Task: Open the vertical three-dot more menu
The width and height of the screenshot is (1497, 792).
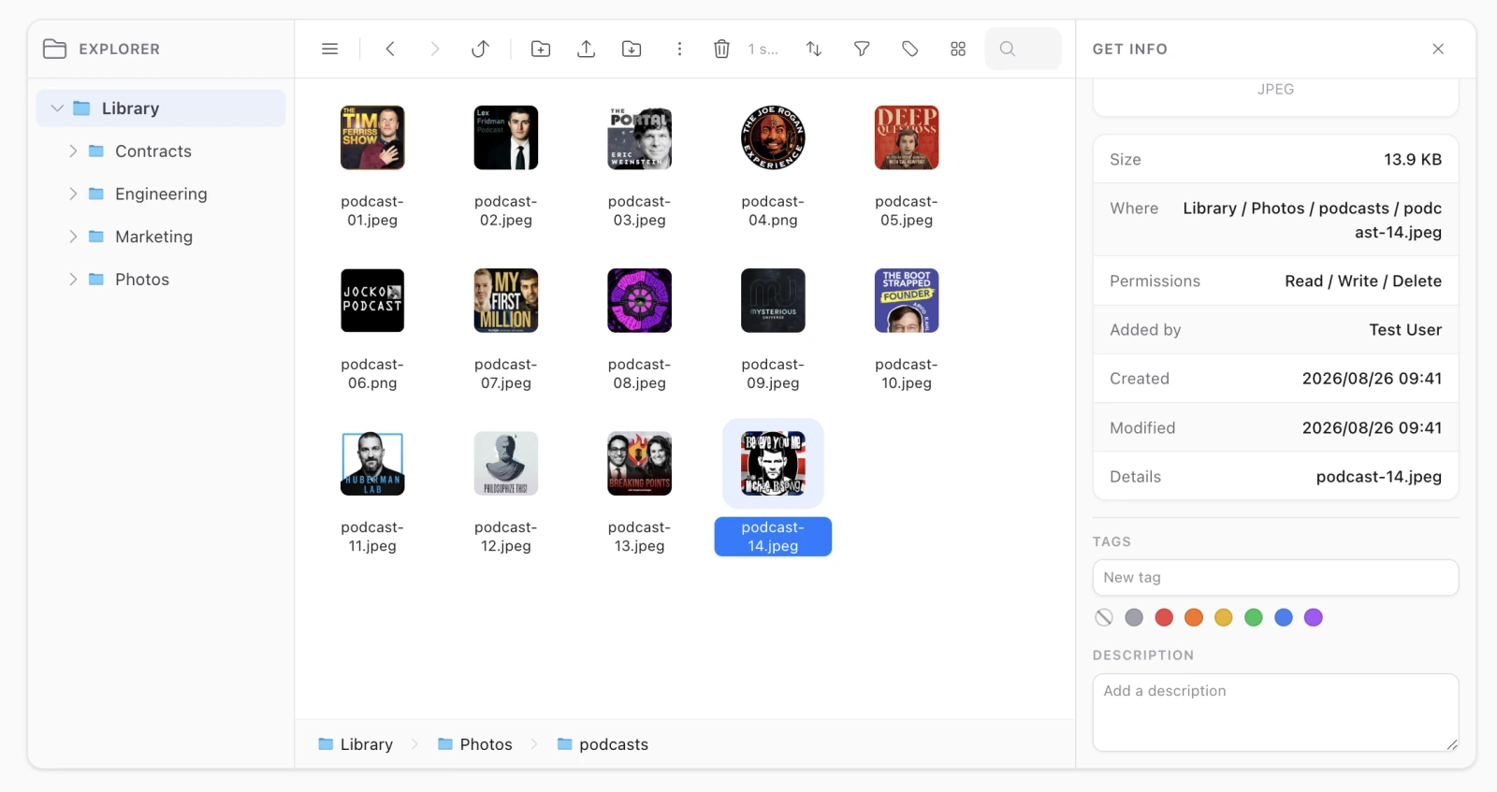Action: click(x=679, y=49)
